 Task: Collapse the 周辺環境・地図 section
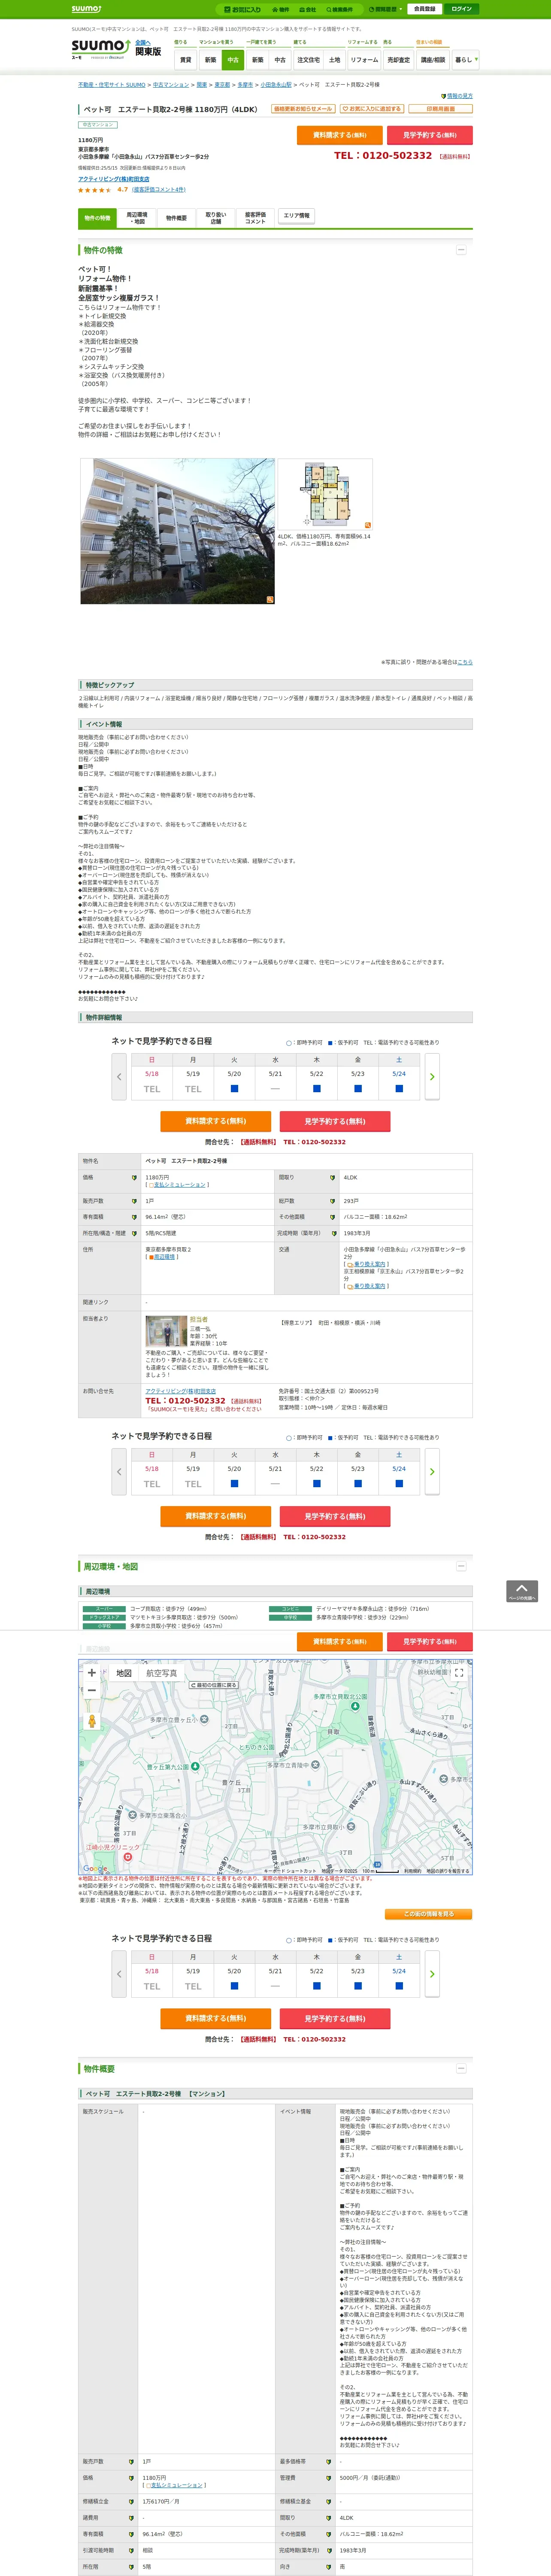pos(461,1566)
